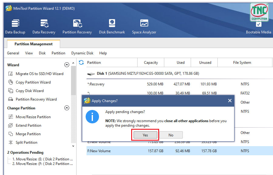The image size is (273, 175).
Task: Click the Partition Recovery Wizard icon
Action: [x=11, y=99]
